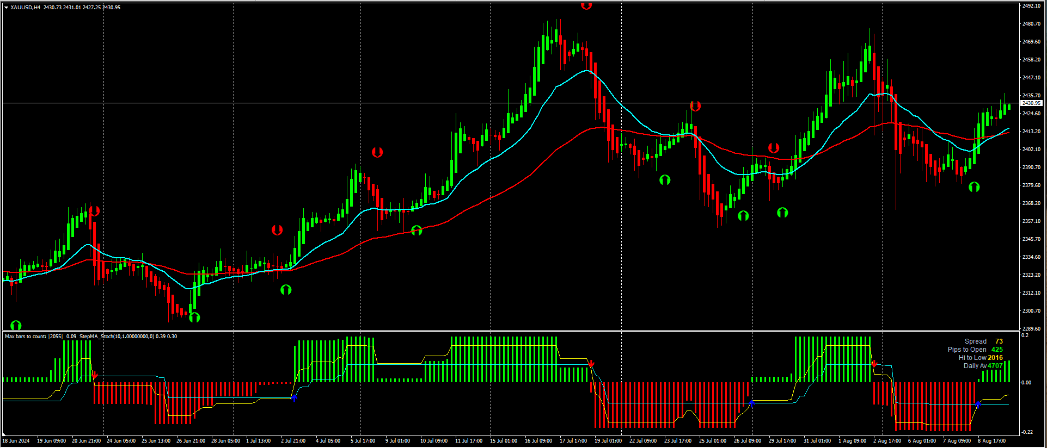This screenshot has height=448, width=1047.
Task: Select the '6 Aug 01:00' time axis label
Action: pyautogui.click(x=922, y=441)
